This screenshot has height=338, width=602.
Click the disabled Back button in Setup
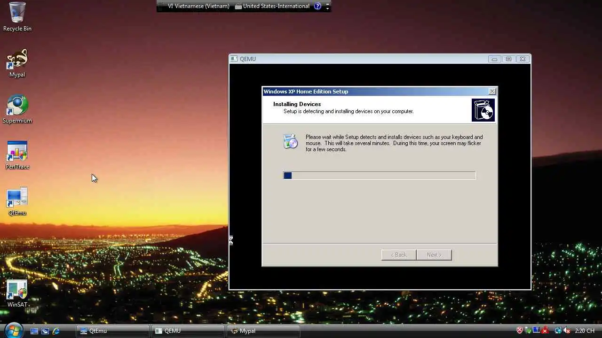coord(399,255)
